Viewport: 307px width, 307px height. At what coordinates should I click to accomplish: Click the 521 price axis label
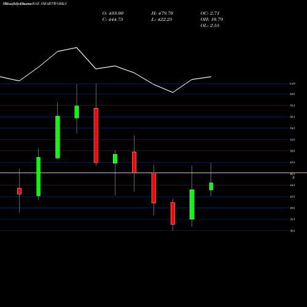(292, 140)
